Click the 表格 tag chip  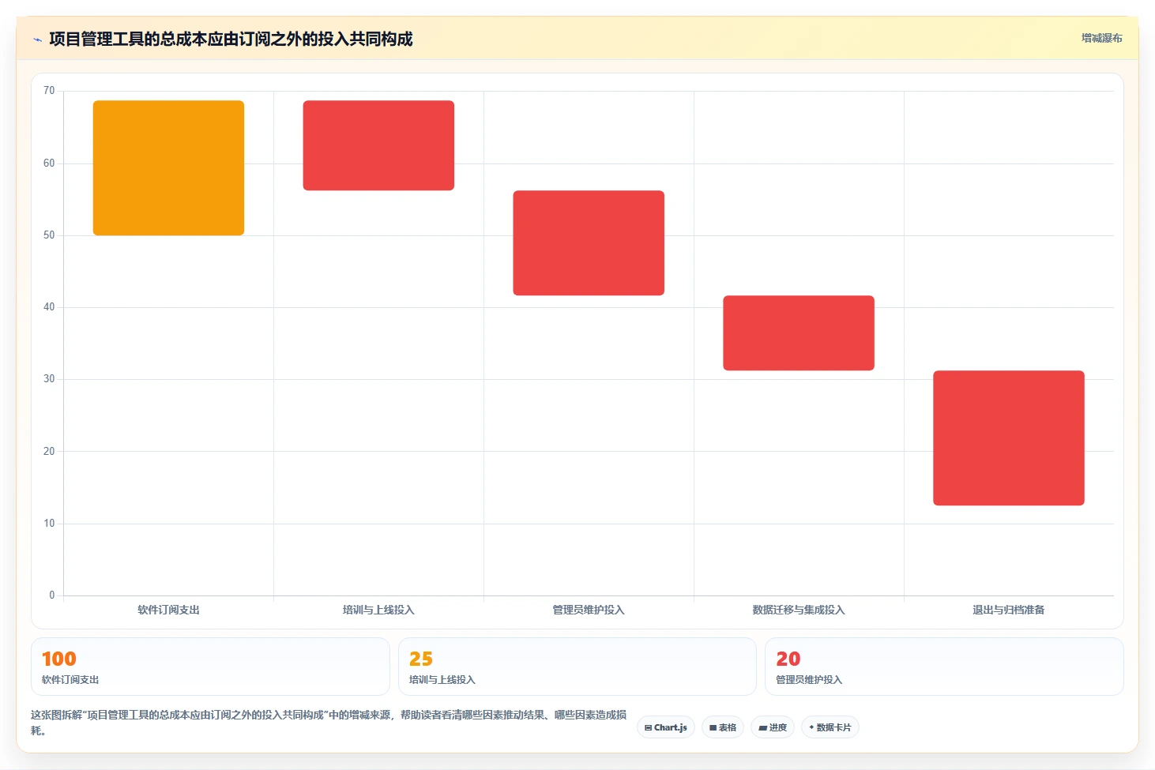click(723, 727)
